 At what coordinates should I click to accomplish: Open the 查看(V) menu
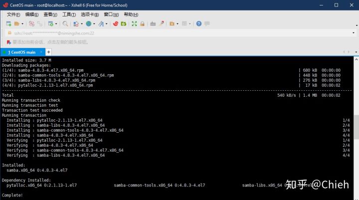coord(50,14)
